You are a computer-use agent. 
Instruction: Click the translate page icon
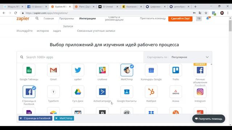click(200, 13)
